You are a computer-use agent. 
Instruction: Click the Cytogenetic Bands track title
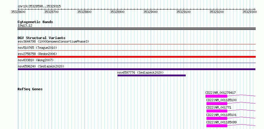(x=35, y=22)
